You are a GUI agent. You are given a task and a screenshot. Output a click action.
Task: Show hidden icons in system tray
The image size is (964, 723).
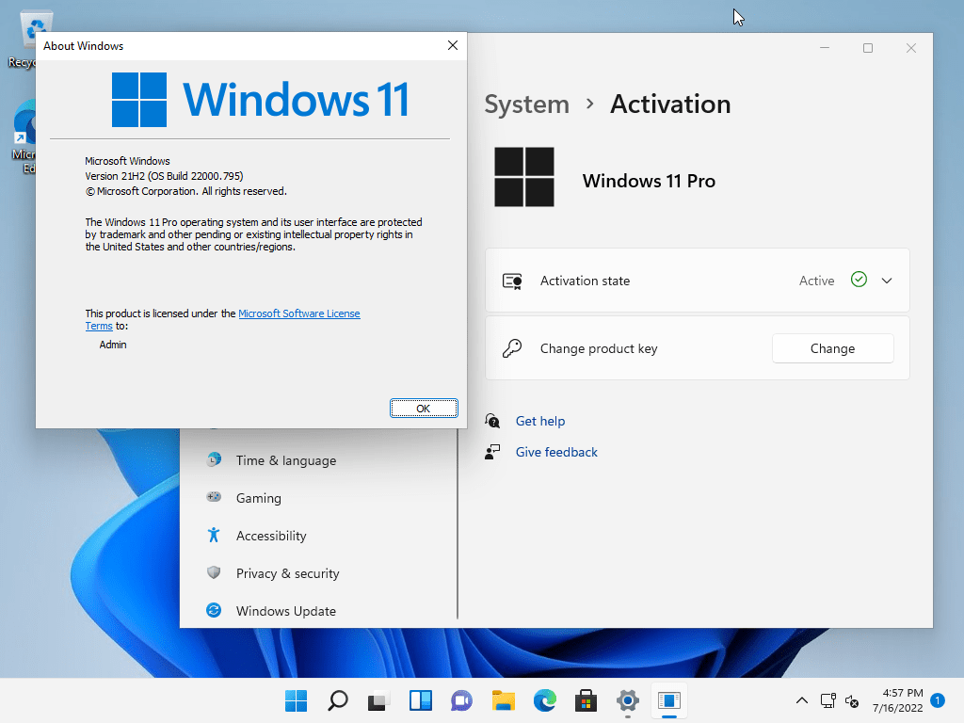[x=802, y=700]
